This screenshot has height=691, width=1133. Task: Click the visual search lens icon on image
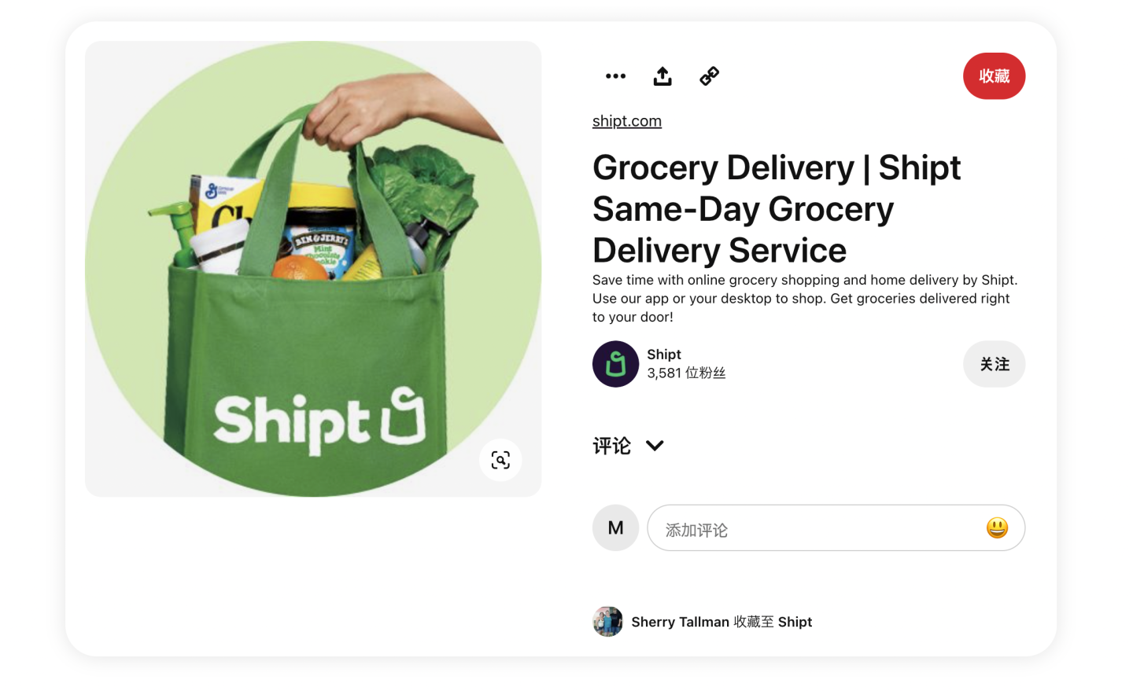[x=500, y=460]
